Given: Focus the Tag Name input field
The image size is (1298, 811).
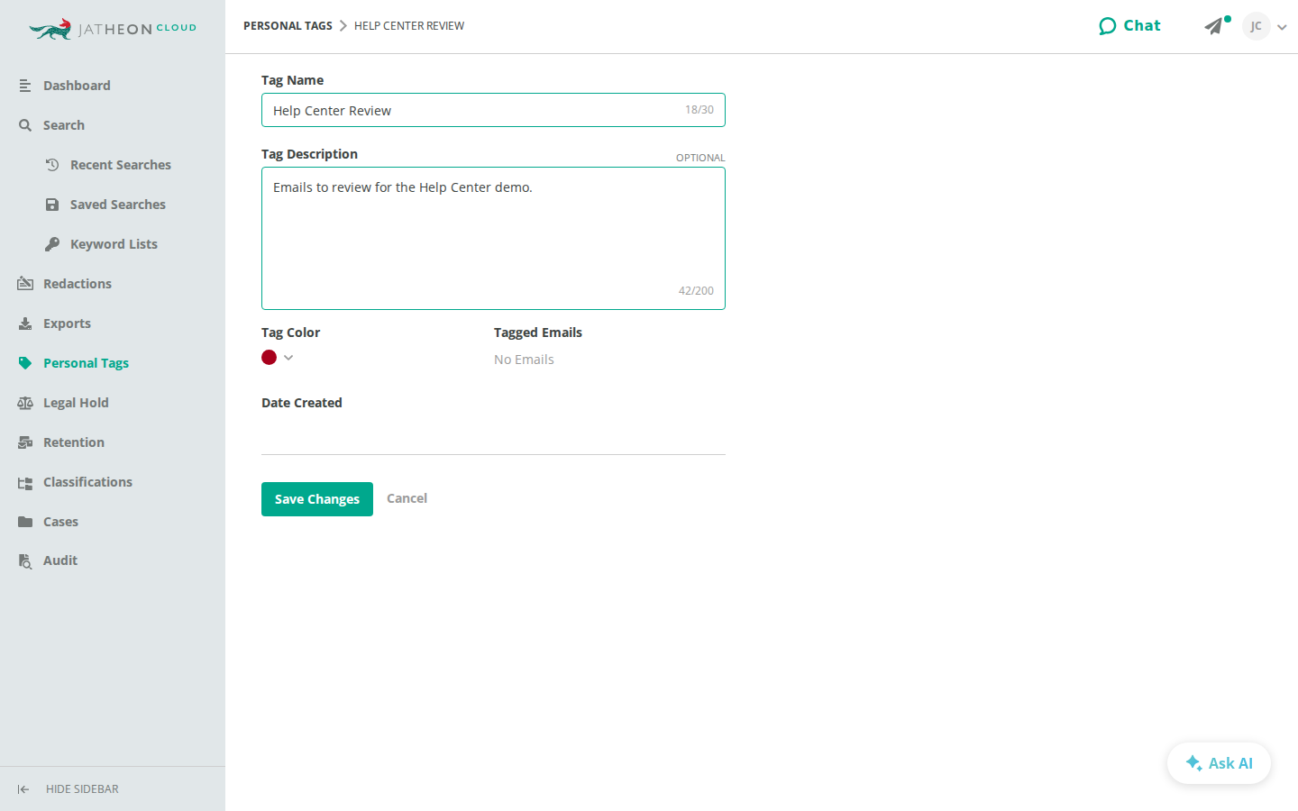Looking at the screenshot, I should click(x=493, y=110).
